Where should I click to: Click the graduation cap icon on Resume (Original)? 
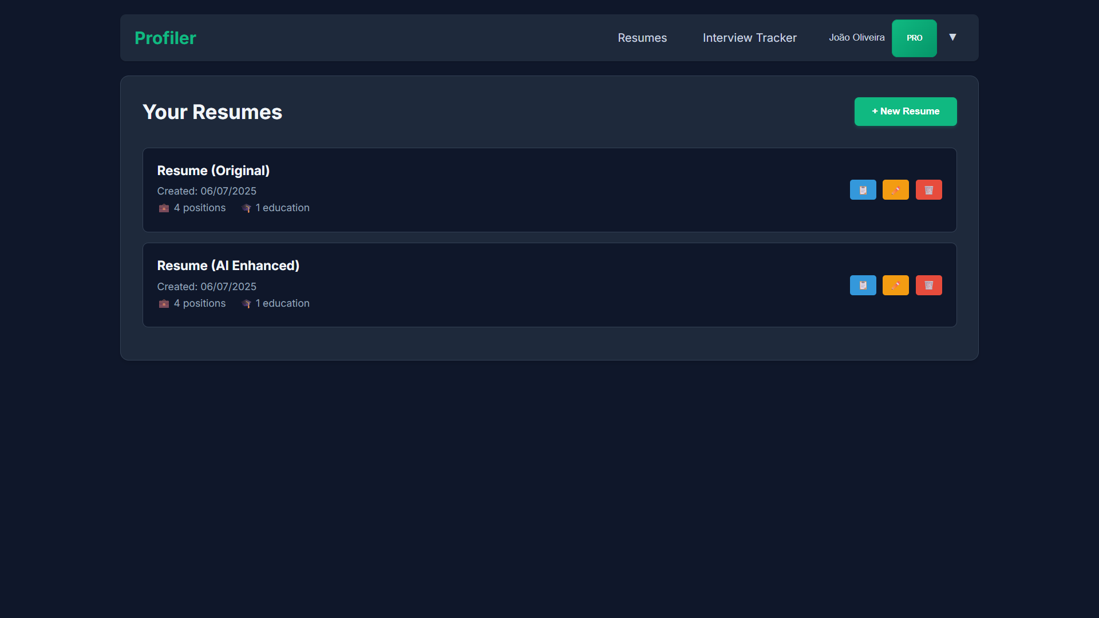(x=246, y=208)
